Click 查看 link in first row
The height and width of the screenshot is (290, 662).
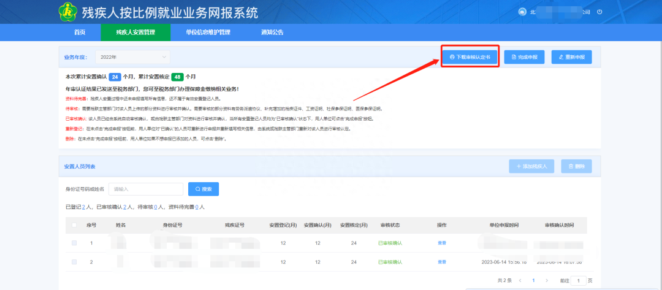tap(442, 243)
